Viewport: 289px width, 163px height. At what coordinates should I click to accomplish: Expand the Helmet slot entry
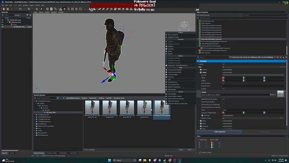coord(199,70)
